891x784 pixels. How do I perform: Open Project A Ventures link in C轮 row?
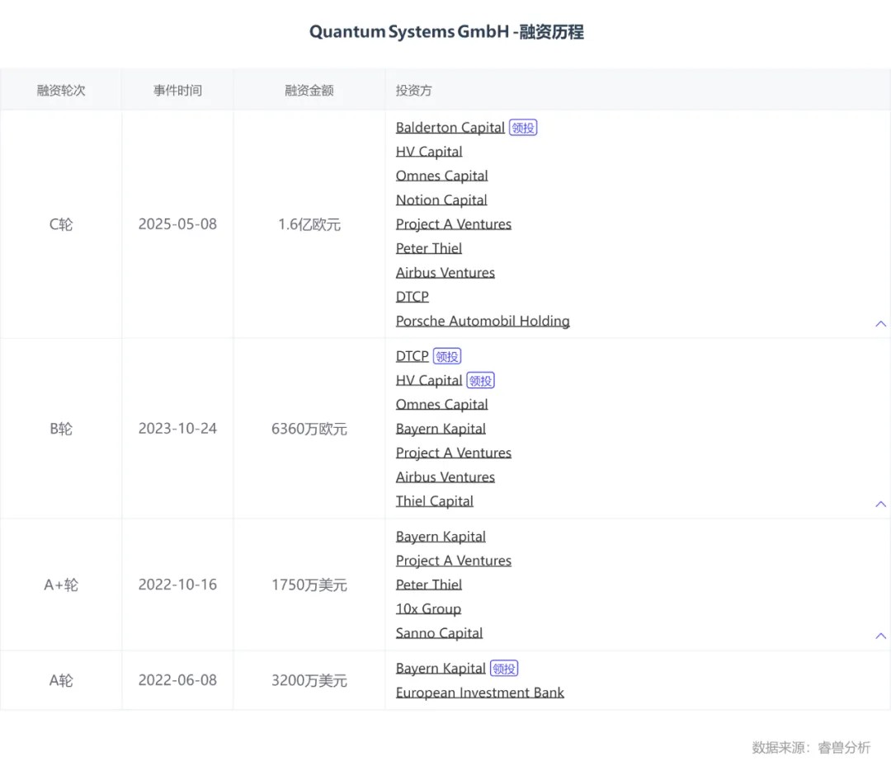(454, 224)
